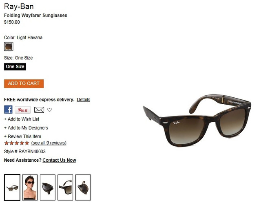Click the main Ray-Ban sunglasses product image
Viewport: 261px width, 202px height.
tap(197, 120)
